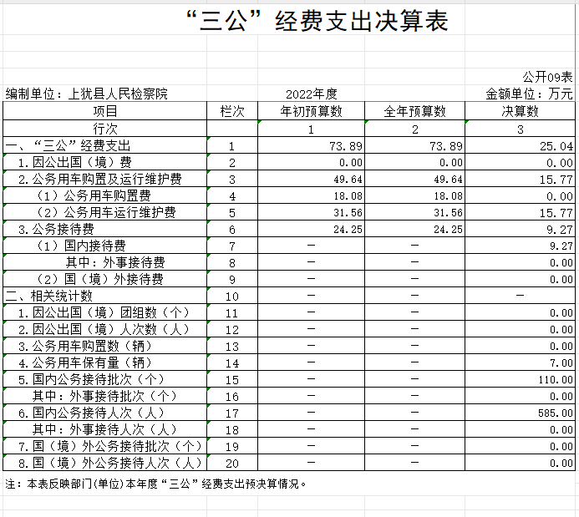579x517 pixels.
Task: Select 7.国（境）外公务接待批次（个） label
Action: pyautogui.click(x=110, y=446)
